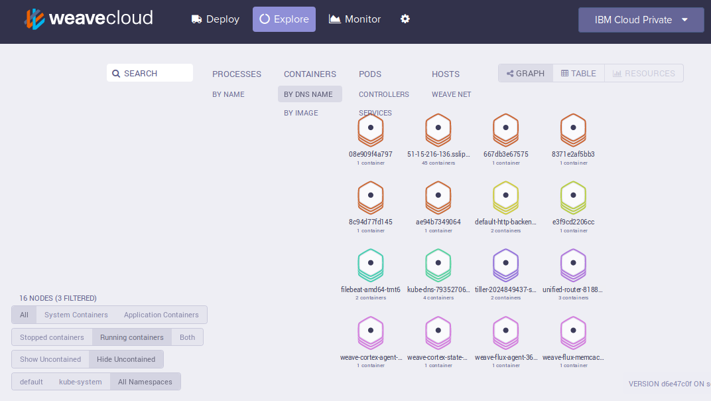The image size is (711, 401).
Task: Show processes By Name
Action: 228,94
